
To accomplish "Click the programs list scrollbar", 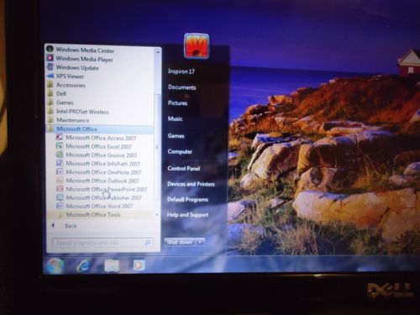I will tap(157, 133).
